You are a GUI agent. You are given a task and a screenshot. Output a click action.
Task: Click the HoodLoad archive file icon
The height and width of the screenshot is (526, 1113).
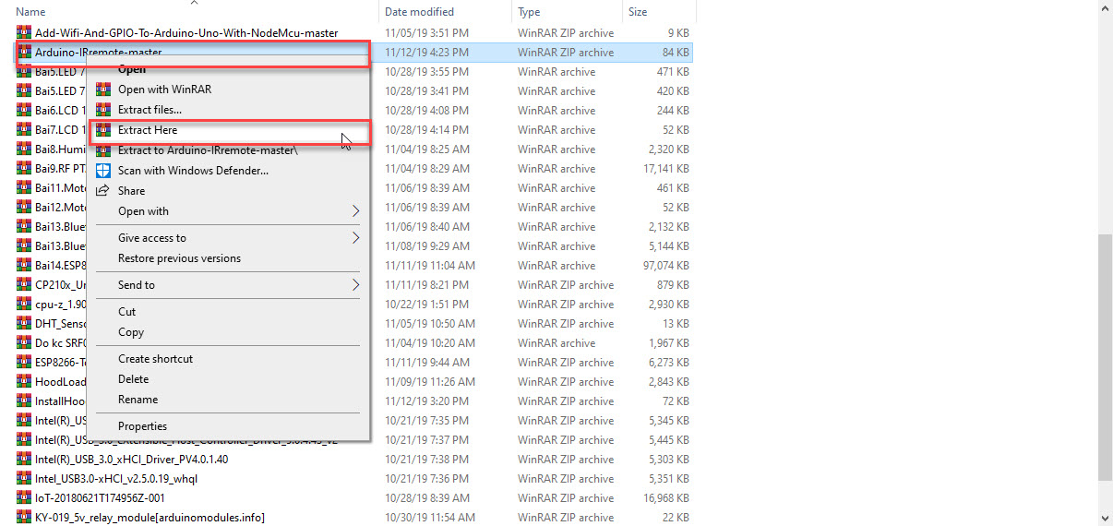tap(24, 382)
